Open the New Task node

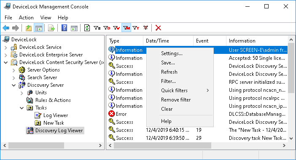(x=54, y=123)
